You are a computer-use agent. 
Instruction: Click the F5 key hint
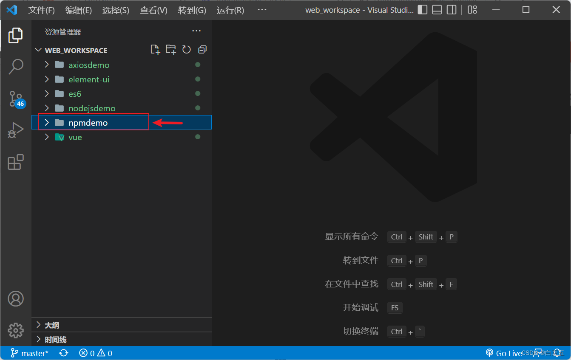pyautogui.click(x=395, y=308)
